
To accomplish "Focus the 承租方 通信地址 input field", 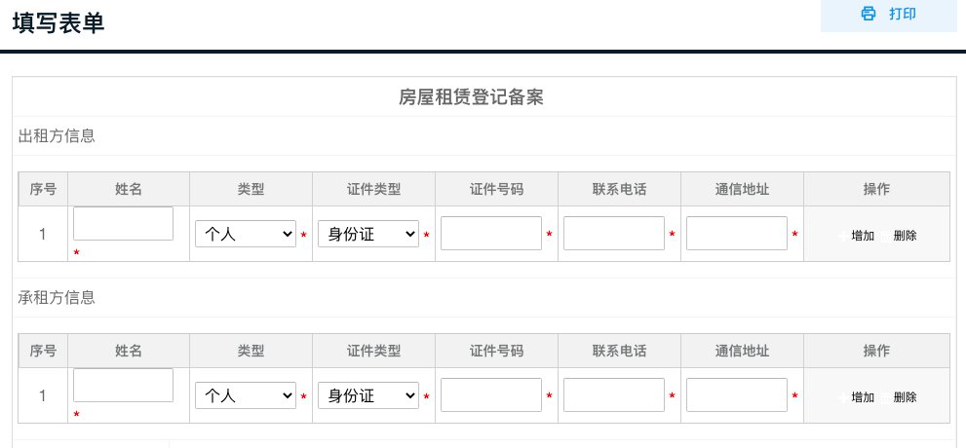I will [x=737, y=395].
